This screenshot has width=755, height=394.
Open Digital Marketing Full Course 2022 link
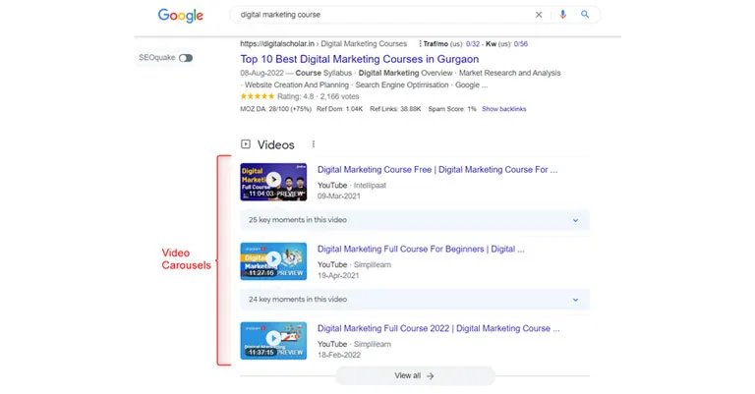point(438,328)
